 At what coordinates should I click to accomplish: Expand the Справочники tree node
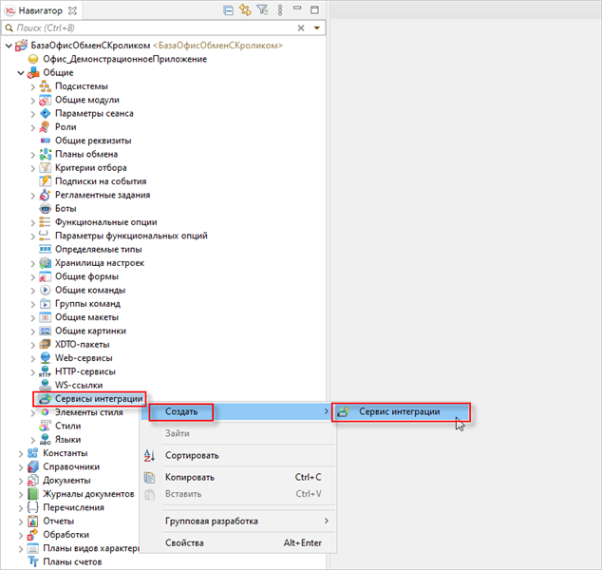pyautogui.click(x=21, y=466)
